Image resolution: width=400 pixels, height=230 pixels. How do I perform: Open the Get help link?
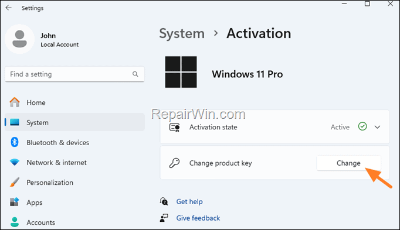coord(189,201)
